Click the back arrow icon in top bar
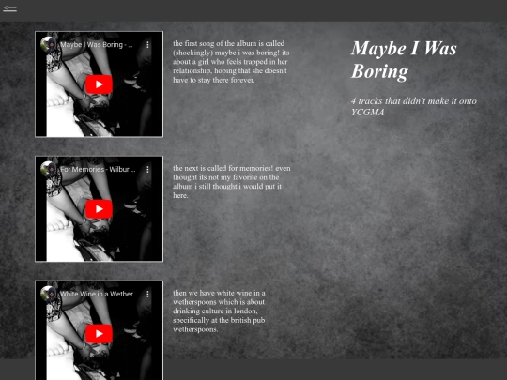This screenshot has height=380, width=507. coord(9,8)
